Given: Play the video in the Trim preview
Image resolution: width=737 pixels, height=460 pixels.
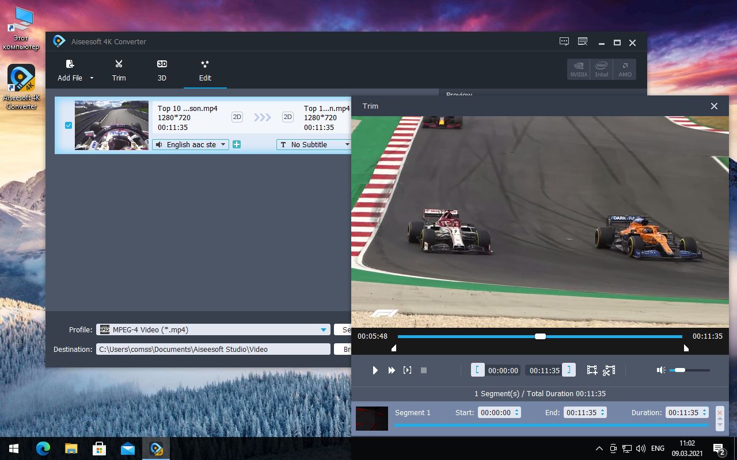Looking at the screenshot, I should coord(375,370).
